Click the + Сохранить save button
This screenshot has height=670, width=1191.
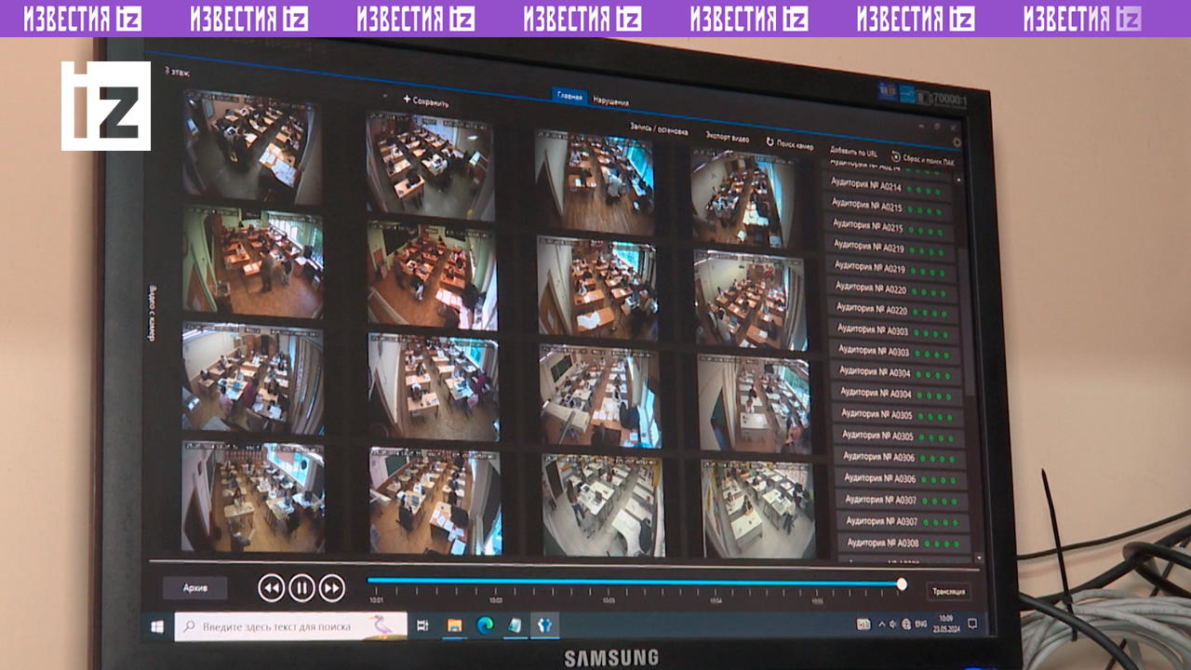click(x=426, y=100)
